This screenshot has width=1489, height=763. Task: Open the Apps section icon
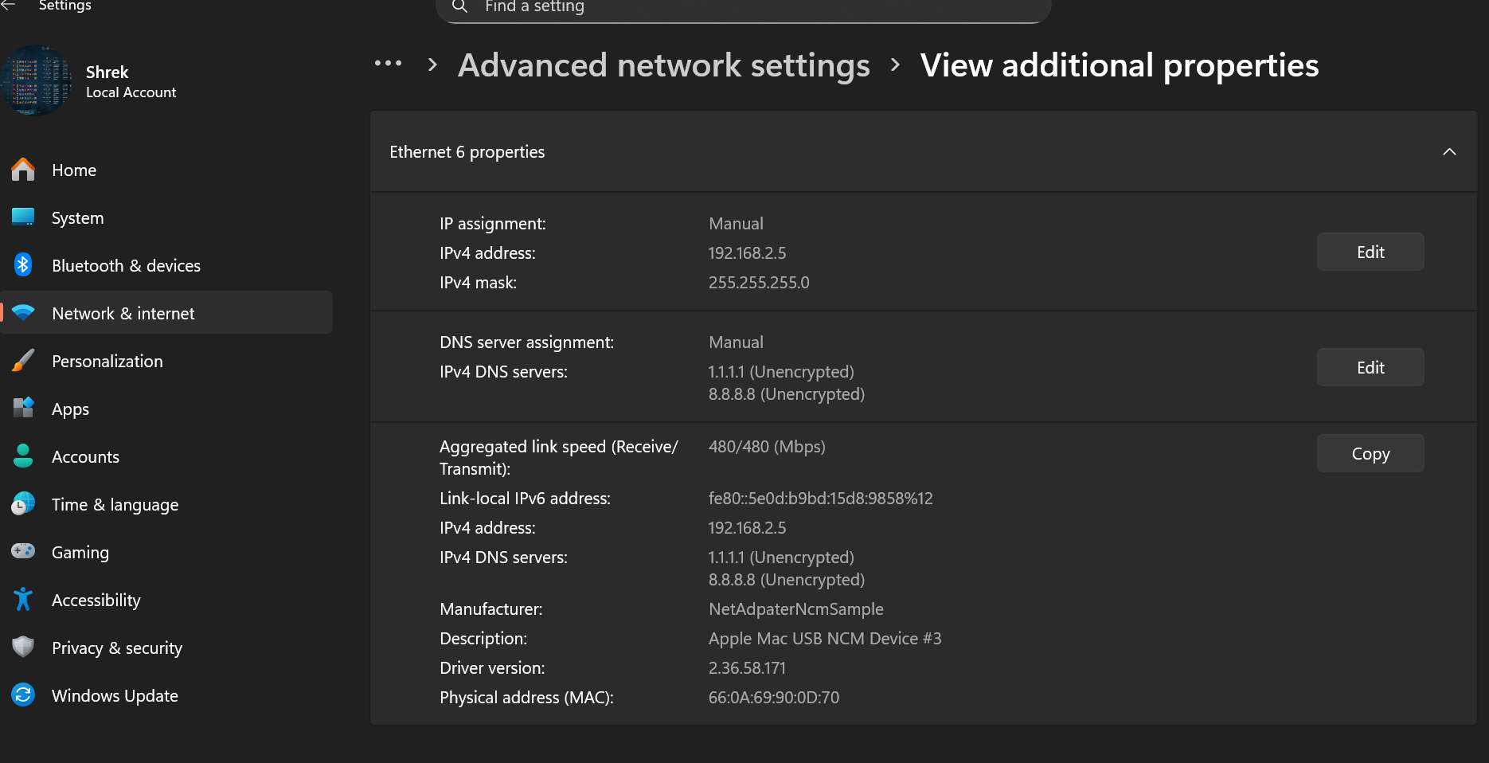click(x=23, y=408)
